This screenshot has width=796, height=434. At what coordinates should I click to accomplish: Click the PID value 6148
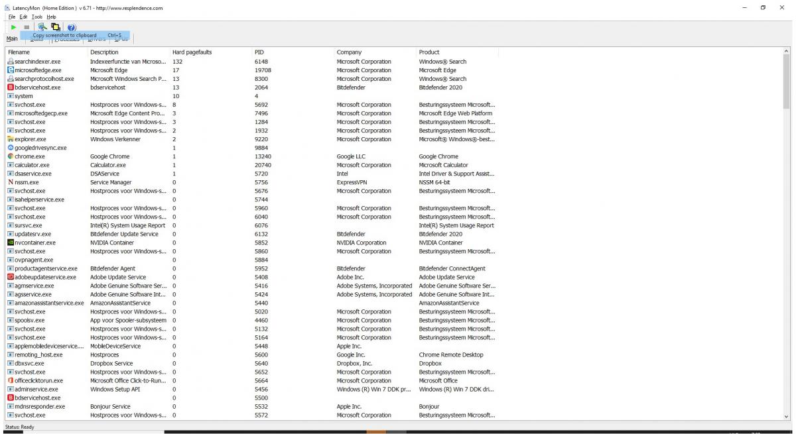261,62
